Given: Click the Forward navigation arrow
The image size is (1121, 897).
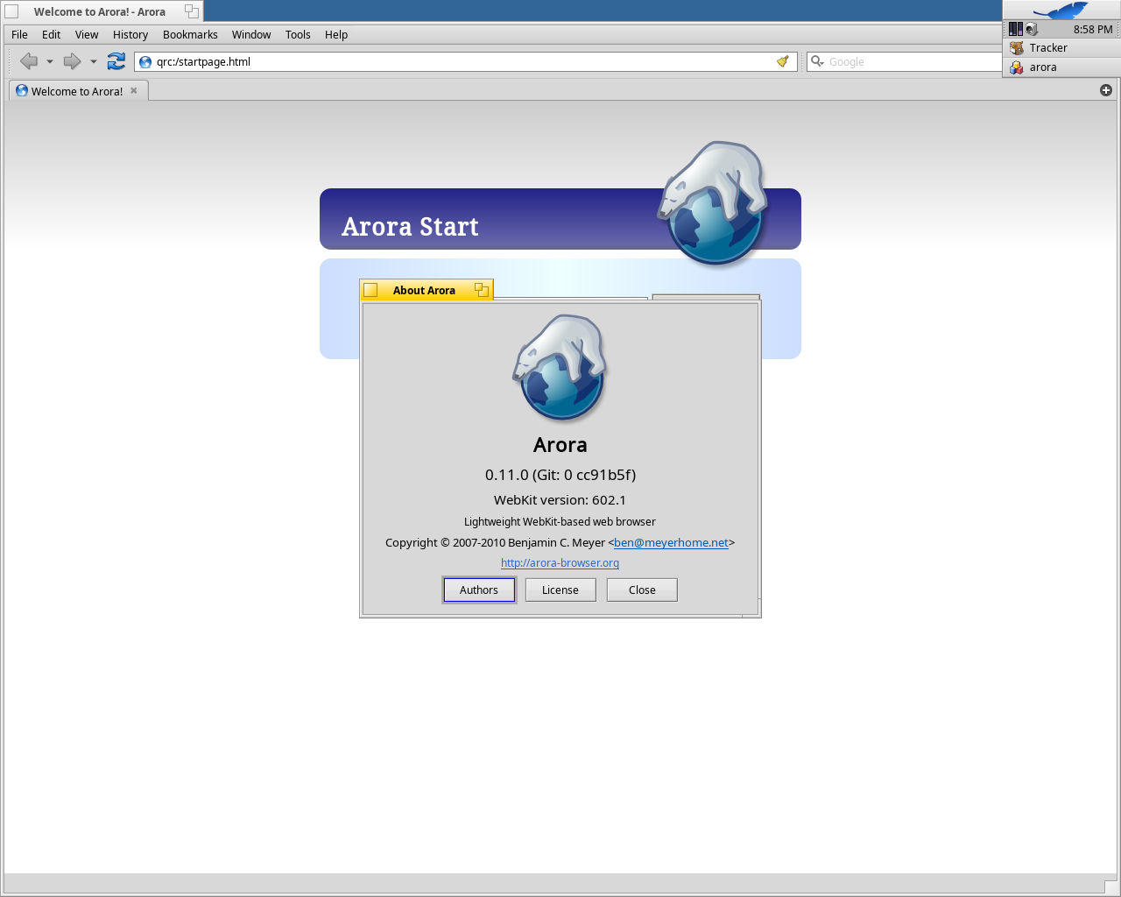Looking at the screenshot, I should (x=73, y=61).
